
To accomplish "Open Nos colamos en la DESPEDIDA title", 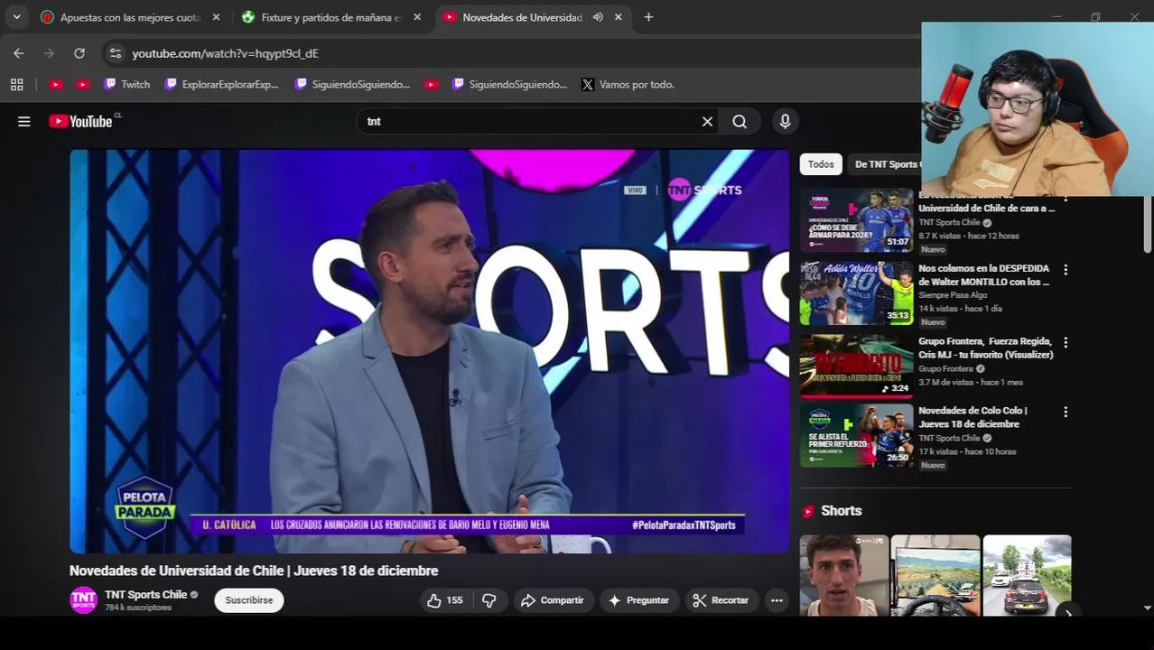I will [983, 275].
